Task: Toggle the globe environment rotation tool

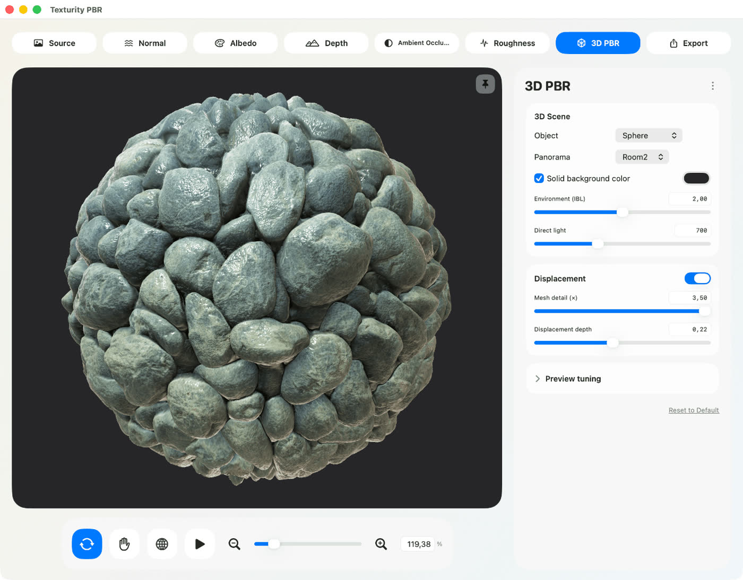Action: 162,543
